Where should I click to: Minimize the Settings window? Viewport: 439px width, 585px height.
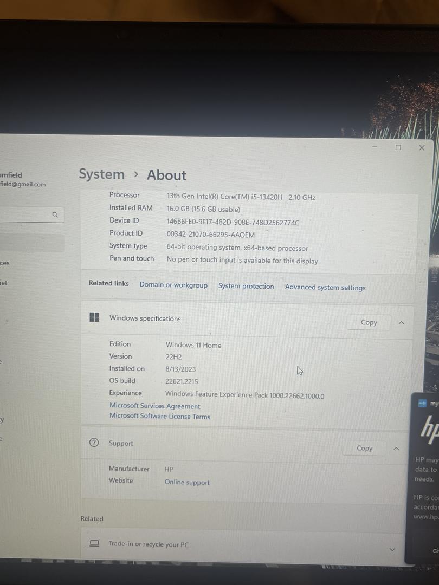pyautogui.click(x=375, y=147)
